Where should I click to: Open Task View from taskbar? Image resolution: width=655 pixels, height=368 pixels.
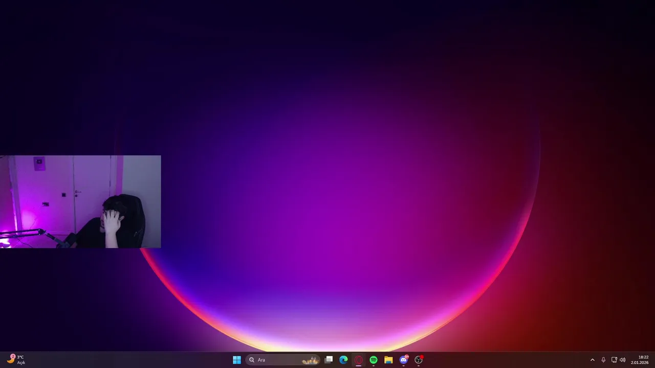(x=329, y=360)
